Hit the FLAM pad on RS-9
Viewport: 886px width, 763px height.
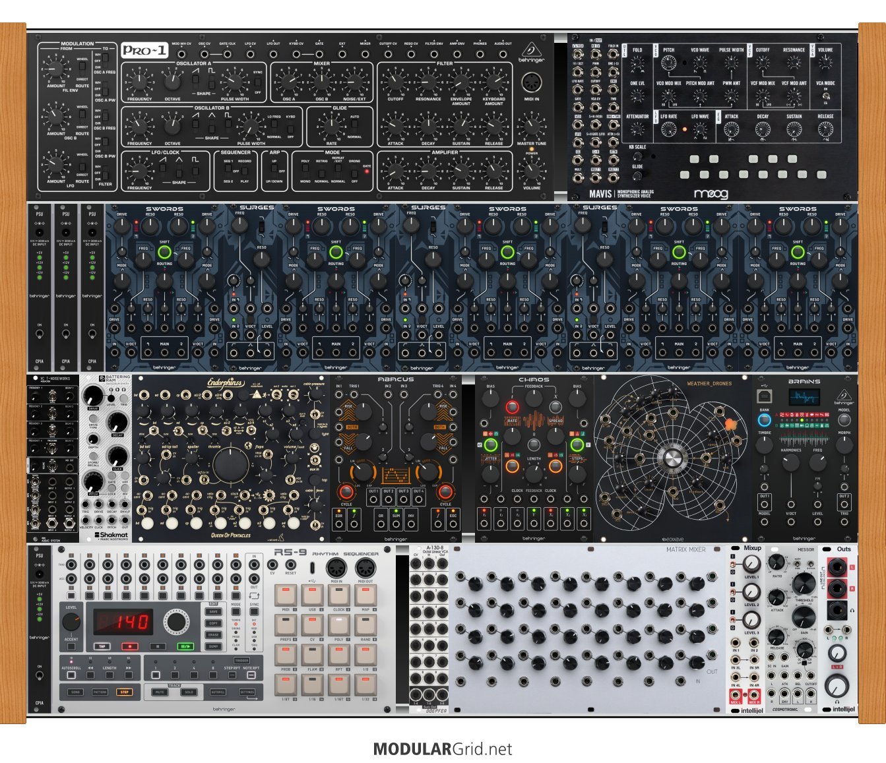coord(312,654)
